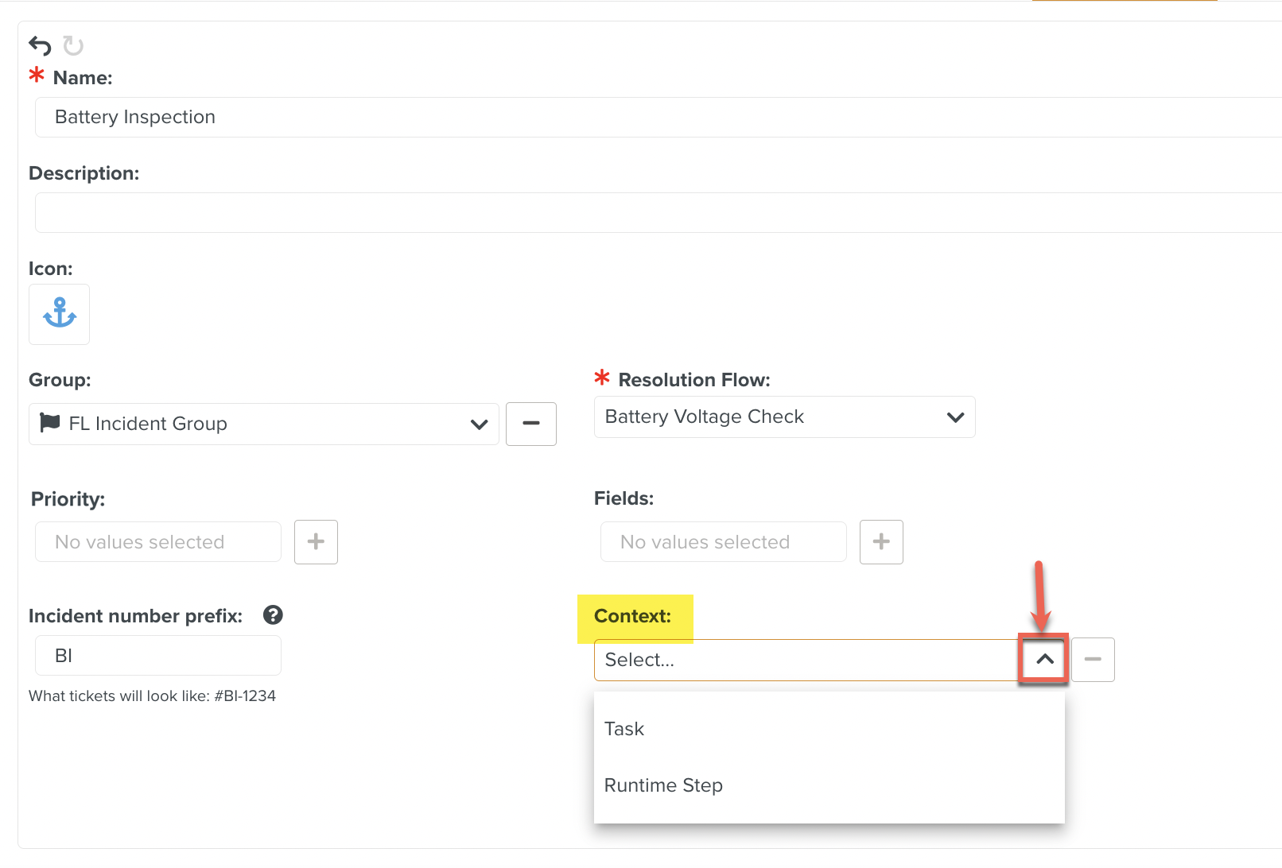Click the Fields 'No values selected' box
1282x868 pixels.
click(723, 542)
